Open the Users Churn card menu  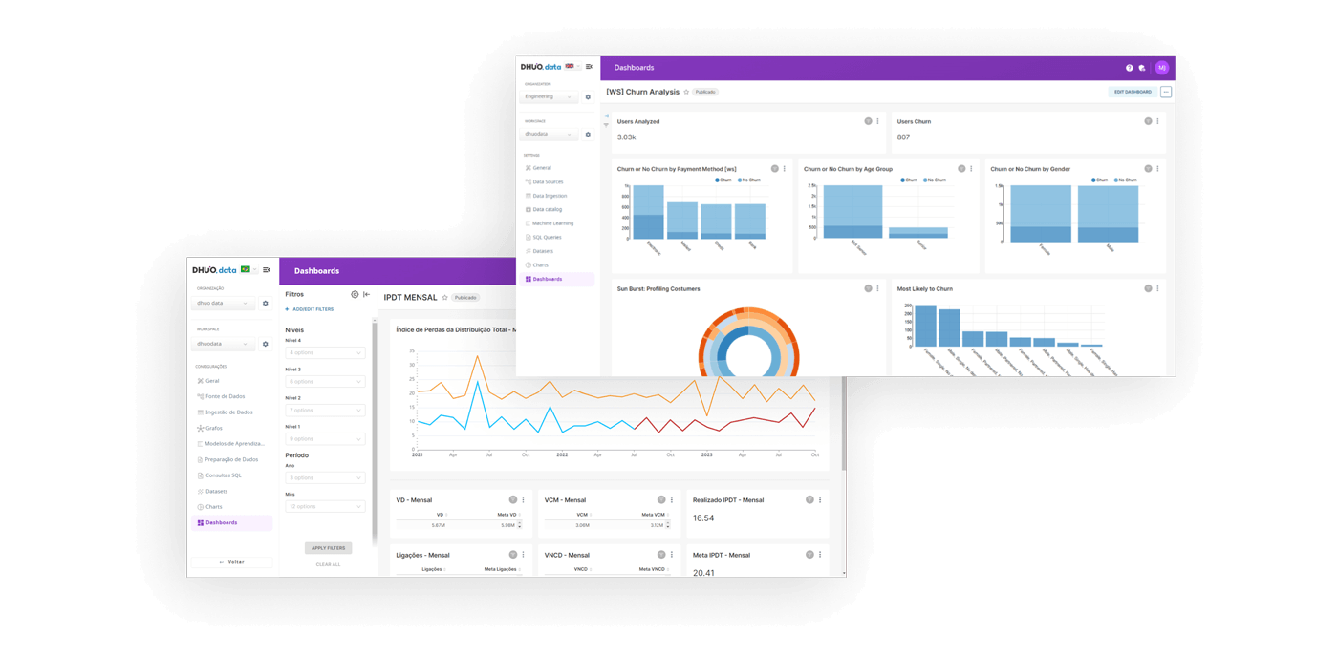tap(1157, 121)
